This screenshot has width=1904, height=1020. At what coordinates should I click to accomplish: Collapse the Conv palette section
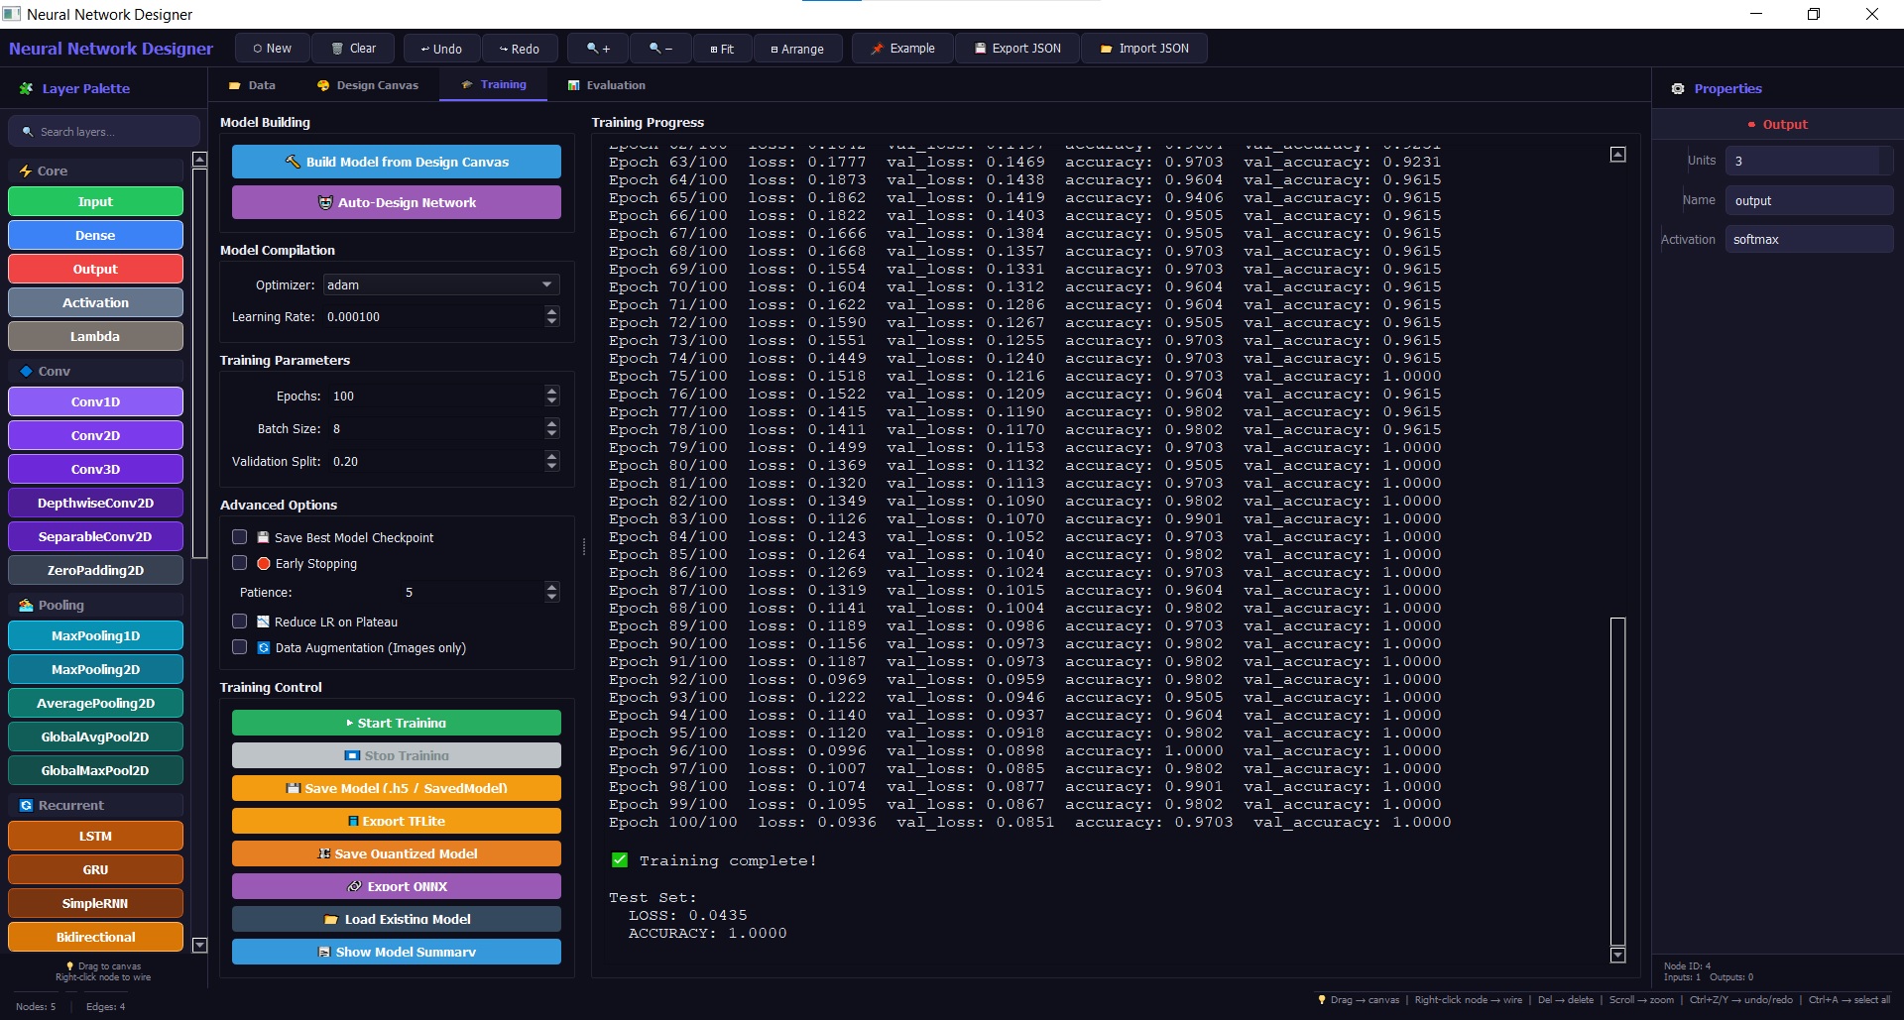click(x=95, y=371)
